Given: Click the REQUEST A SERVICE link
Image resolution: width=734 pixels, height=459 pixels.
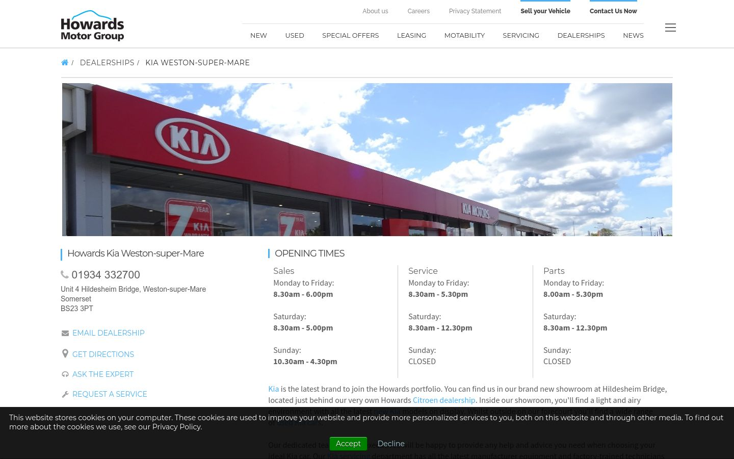Looking at the screenshot, I should tap(110, 394).
